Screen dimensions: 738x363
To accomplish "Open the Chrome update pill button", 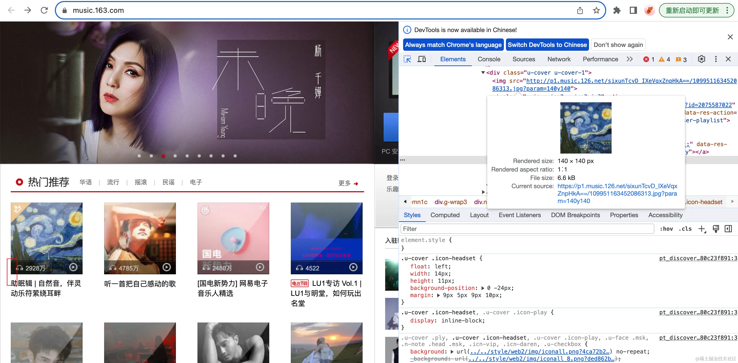I will point(696,11).
